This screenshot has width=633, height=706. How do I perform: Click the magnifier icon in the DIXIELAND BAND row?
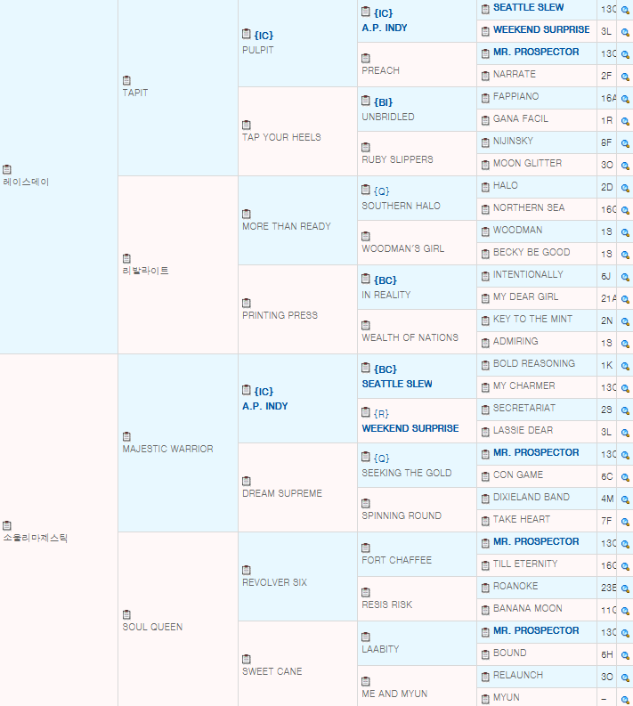tap(625, 499)
